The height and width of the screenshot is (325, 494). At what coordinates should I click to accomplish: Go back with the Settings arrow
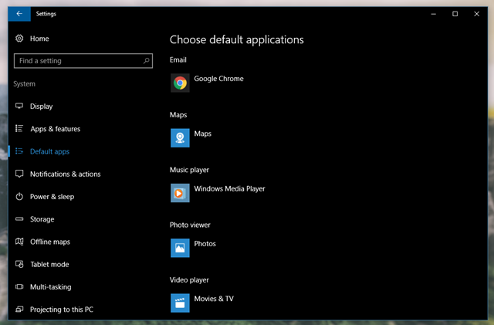tap(19, 14)
